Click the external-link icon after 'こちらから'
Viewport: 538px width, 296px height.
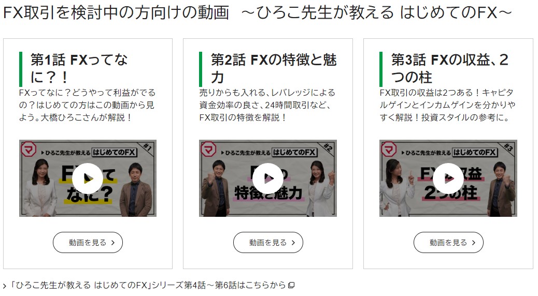291,285
